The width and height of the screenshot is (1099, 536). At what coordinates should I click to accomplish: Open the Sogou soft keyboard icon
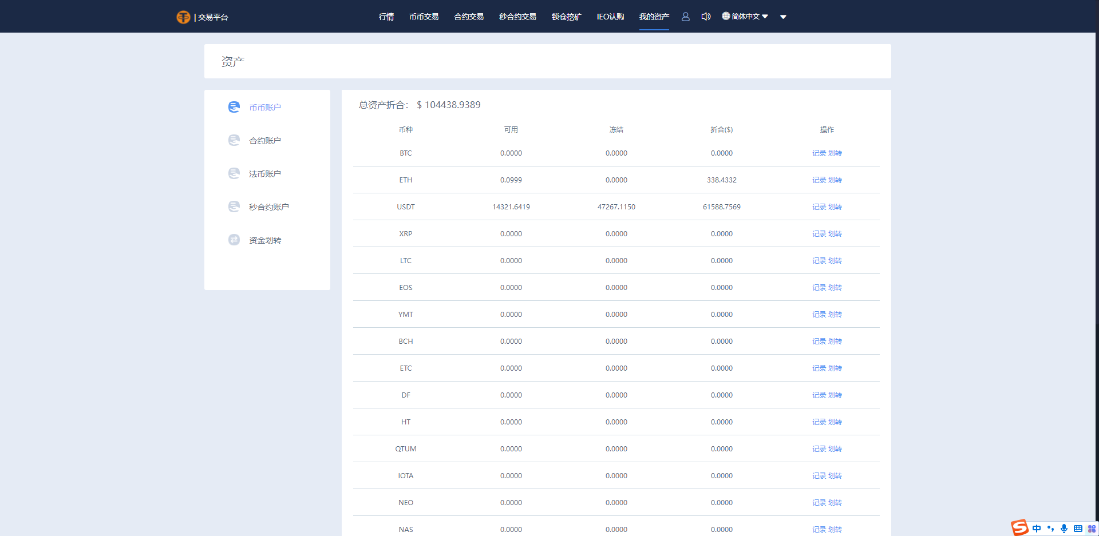pyautogui.click(x=1078, y=529)
